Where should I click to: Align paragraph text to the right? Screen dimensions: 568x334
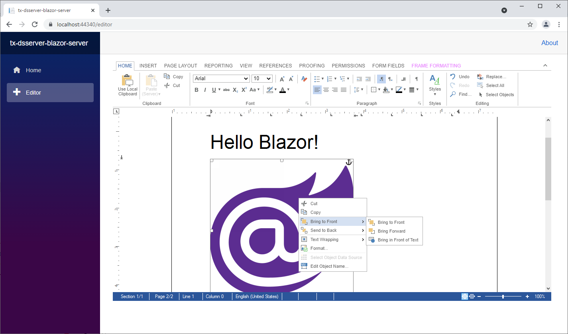coord(335,90)
